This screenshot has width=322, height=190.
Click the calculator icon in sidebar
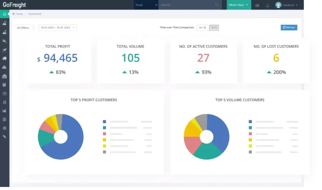click(x=5, y=85)
